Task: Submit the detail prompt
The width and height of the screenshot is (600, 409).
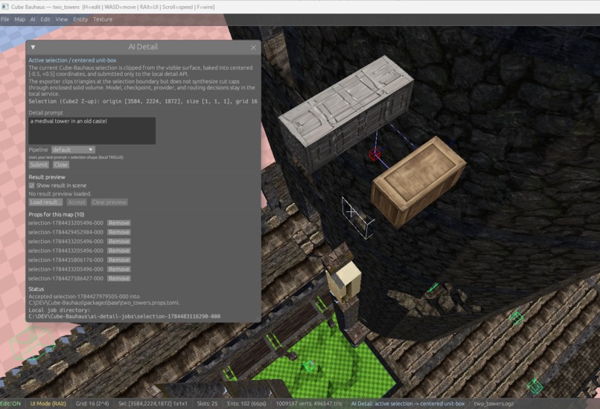Action: pyautogui.click(x=39, y=165)
